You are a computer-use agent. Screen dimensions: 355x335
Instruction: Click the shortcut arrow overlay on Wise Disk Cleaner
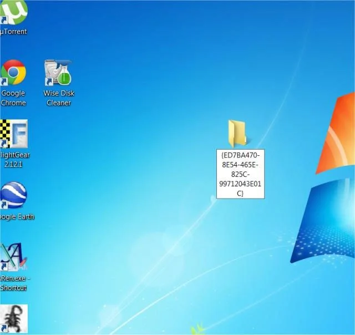pyautogui.click(x=49, y=82)
